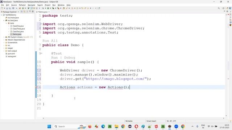
Task: Select ClassOne.java in Package Explorer
Action: (18, 26)
